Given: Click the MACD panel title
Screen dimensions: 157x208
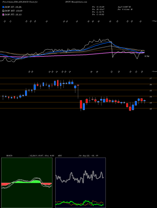Looking at the screenshot, I should point(9,156).
